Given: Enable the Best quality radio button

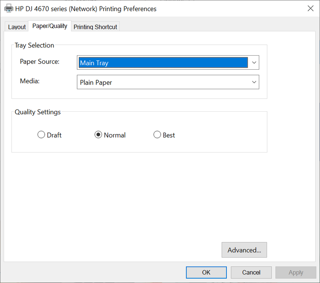Looking at the screenshot, I should click(x=157, y=135).
